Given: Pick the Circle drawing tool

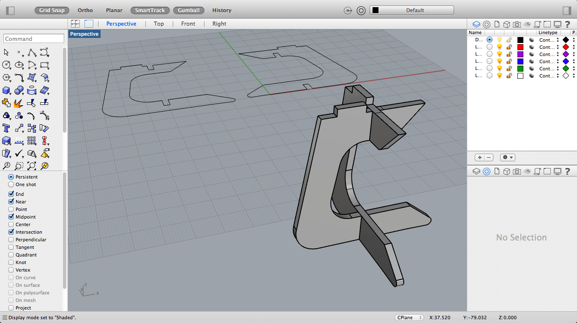Looking at the screenshot, I should pyautogui.click(x=6, y=65).
